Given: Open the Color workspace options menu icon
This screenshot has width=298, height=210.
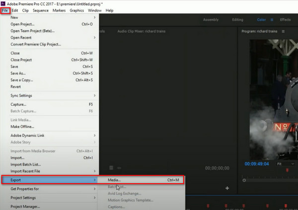Looking at the screenshot, I should [272, 20].
